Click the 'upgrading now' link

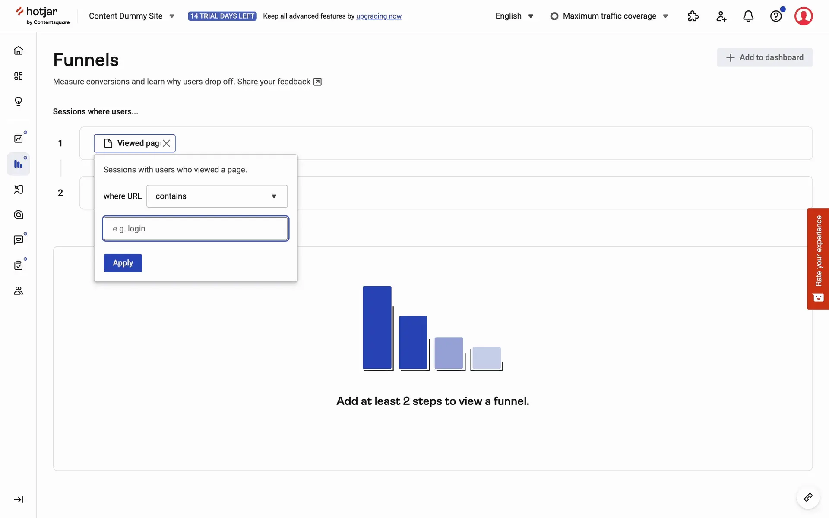pyautogui.click(x=379, y=16)
